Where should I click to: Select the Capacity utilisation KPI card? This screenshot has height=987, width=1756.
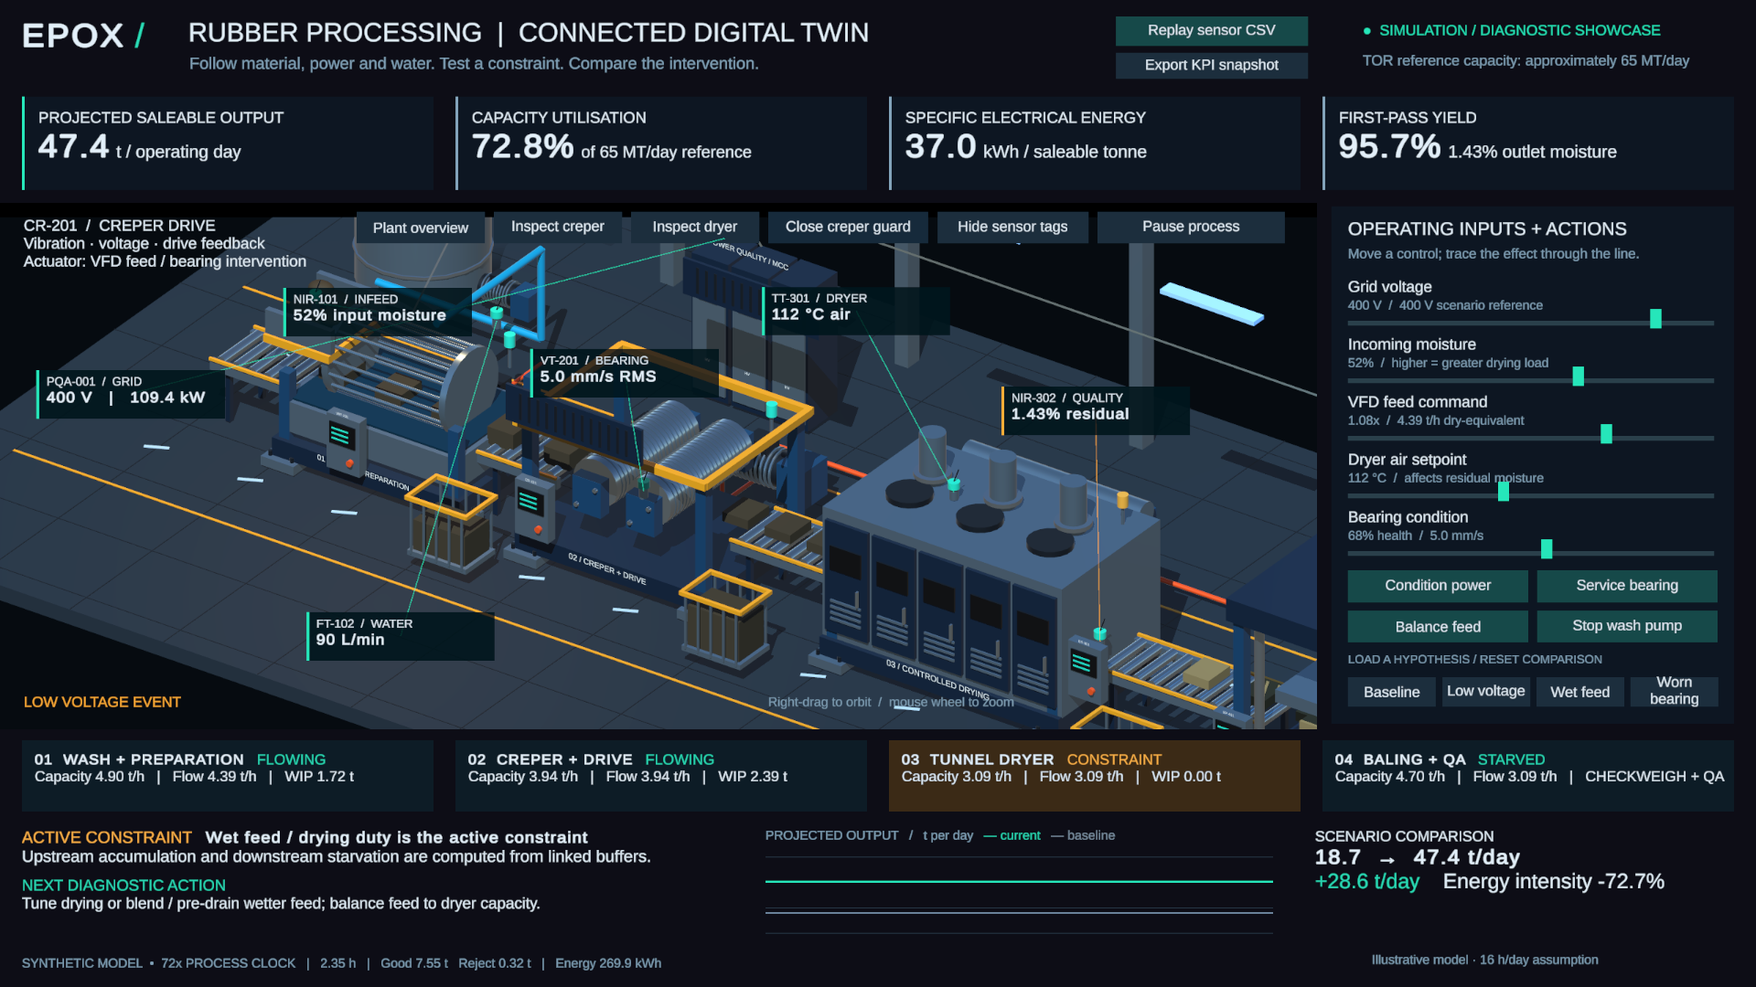pos(661,143)
